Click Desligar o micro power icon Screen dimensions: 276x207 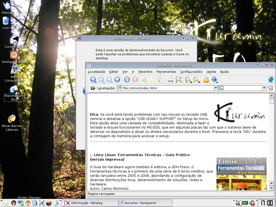14,57
